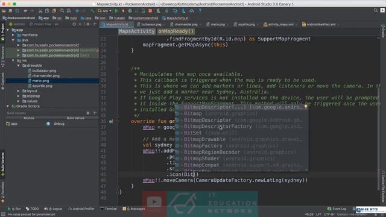Viewport: 386px width, 217px height.
Task: Choose BitmapShader from autocomplete list
Action: pyautogui.click(x=241, y=159)
